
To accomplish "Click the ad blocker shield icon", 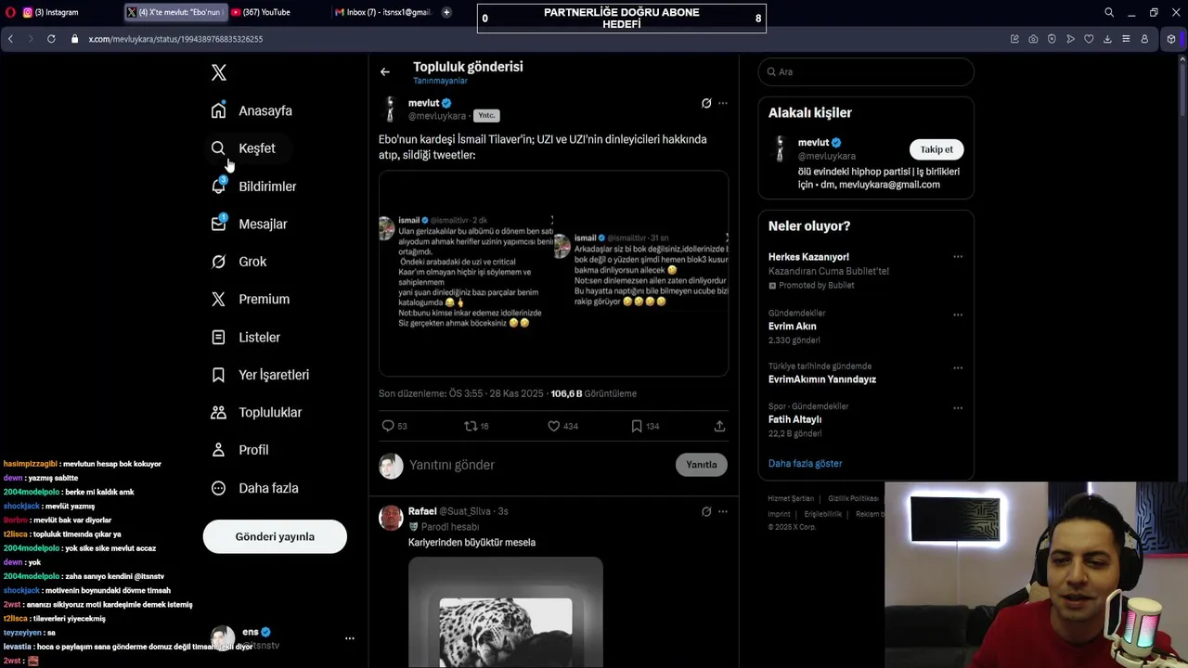I will (1052, 39).
